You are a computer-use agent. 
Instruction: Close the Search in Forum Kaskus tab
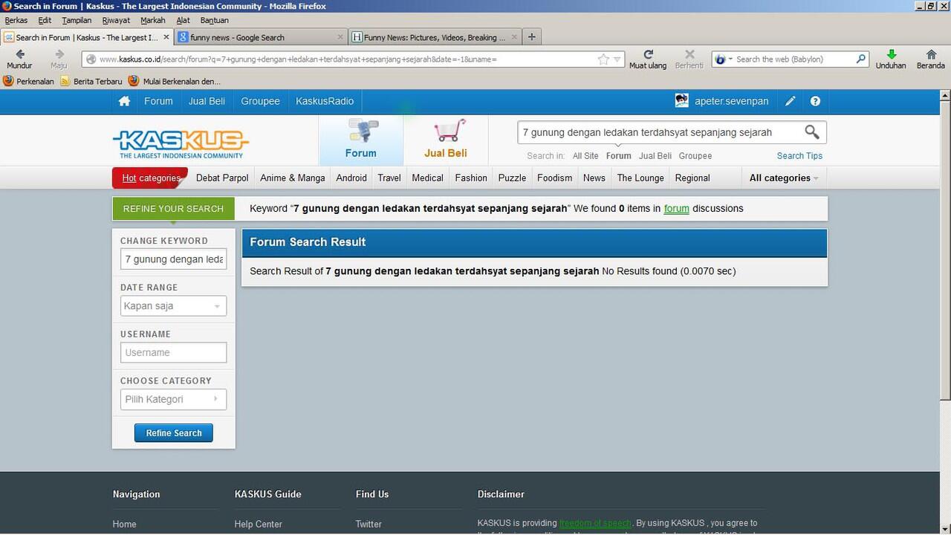pos(166,37)
